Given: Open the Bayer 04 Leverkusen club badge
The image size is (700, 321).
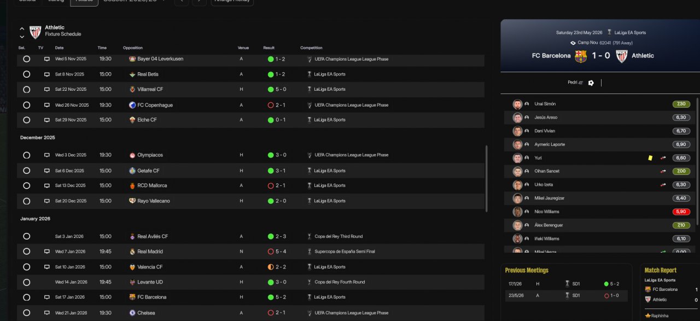Looking at the screenshot, I should click(132, 59).
